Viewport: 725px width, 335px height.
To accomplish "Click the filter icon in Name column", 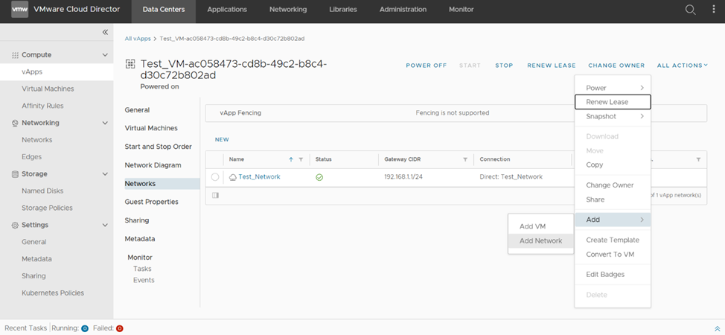I will (301, 159).
